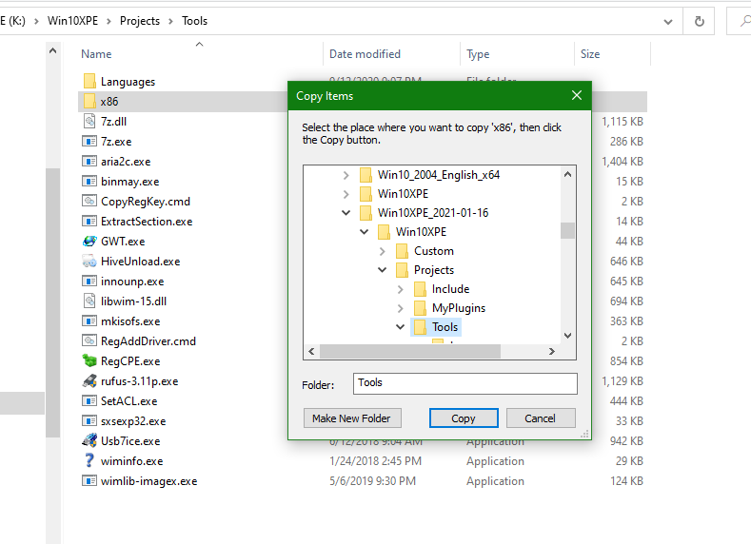Image resolution: width=751 pixels, height=544 pixels.
Task: Expand the top-level Win10XPE tree node
Action: [x=346, y=194]
